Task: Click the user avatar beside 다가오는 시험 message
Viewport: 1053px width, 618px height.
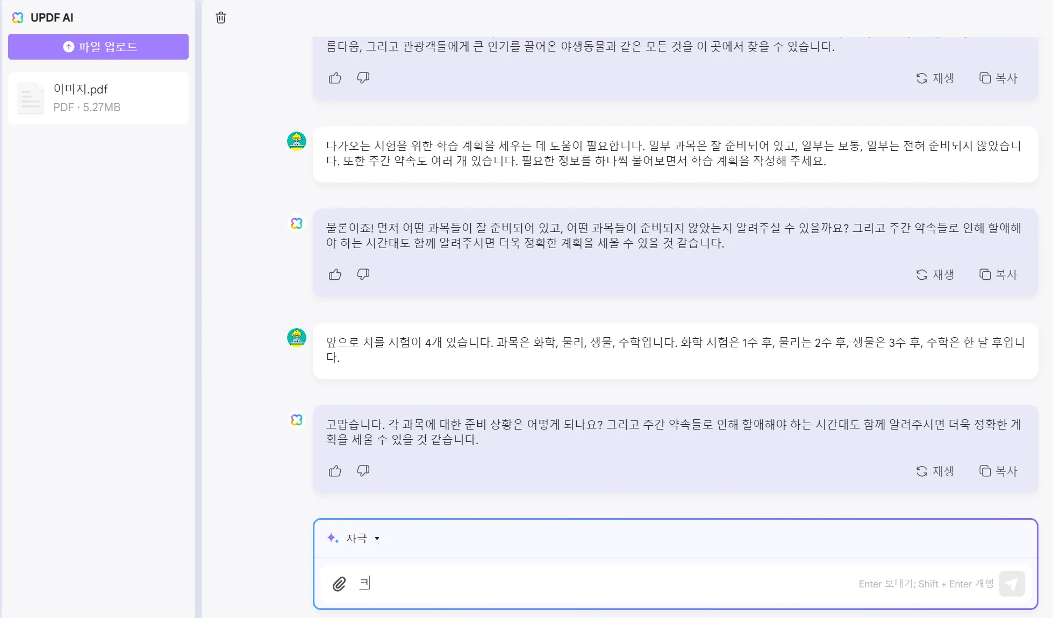Action: [x=297, y=141]
